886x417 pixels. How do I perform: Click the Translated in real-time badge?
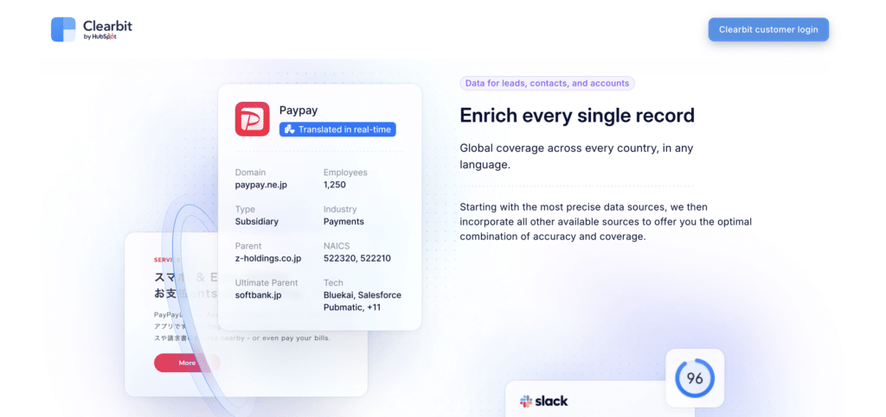(338, 130)
